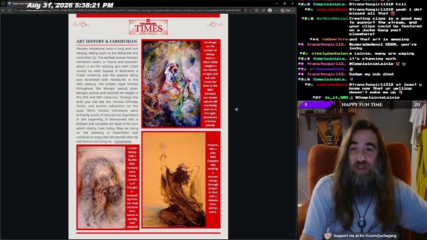427x240 pixels.
Task: Click the "god that art is amazing" message
Action: pyautogui.click(x=379, y=39)
